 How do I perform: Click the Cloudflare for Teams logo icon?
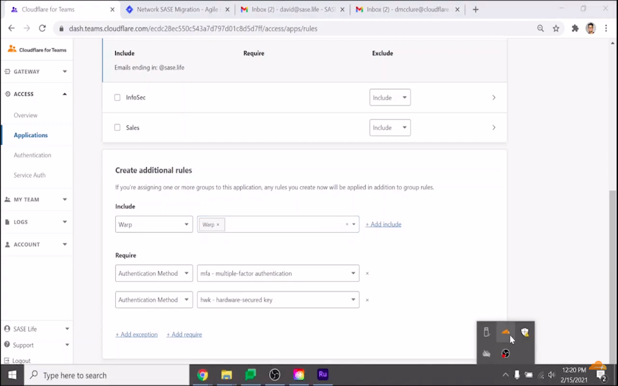[12, 49]
